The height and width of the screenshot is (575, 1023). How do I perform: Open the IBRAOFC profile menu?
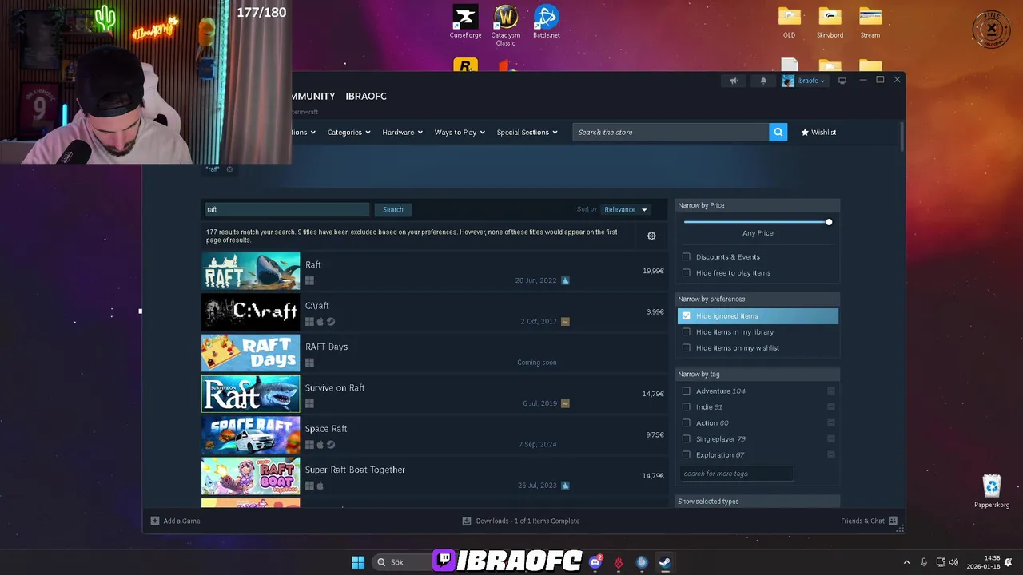[366, 96]
